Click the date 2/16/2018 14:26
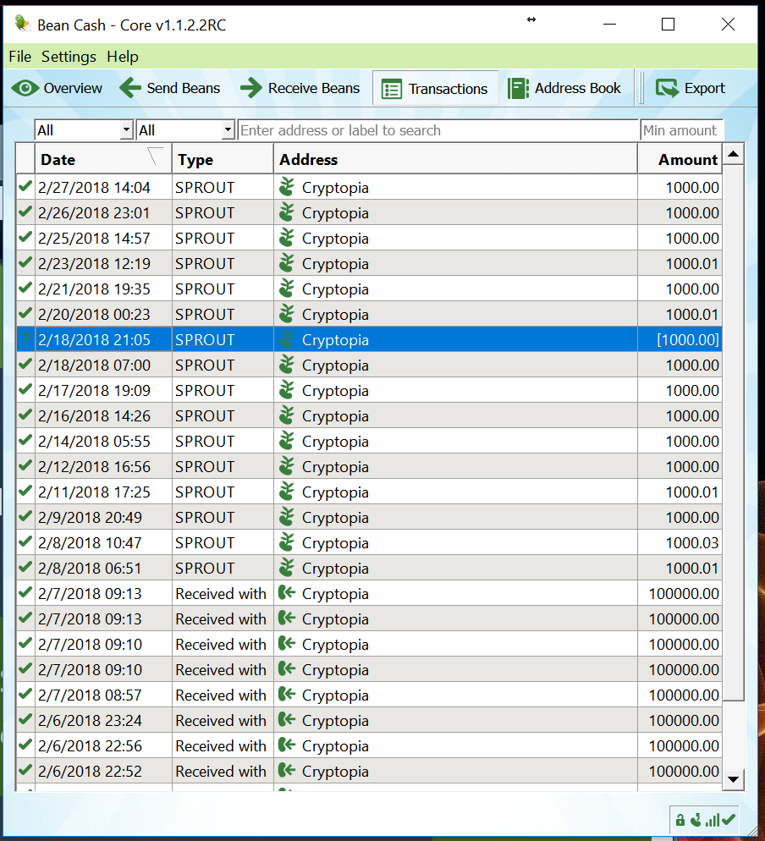The image size is (765, 841). (x=95, y=415)
